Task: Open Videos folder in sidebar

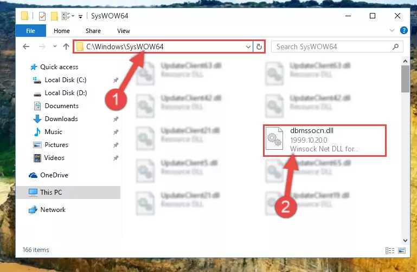Action: point(54,158)
